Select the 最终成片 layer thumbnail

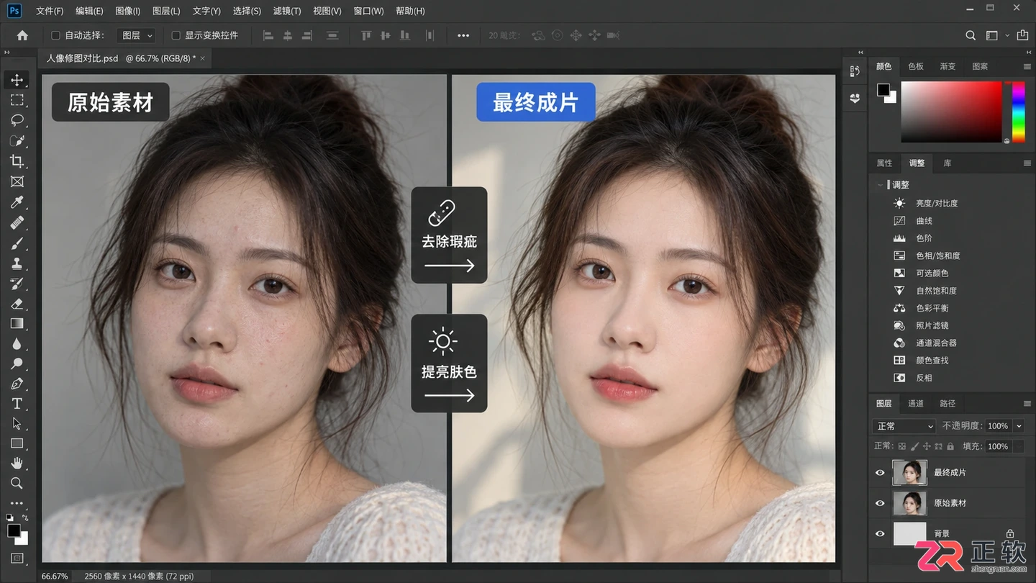coord(909,473)
